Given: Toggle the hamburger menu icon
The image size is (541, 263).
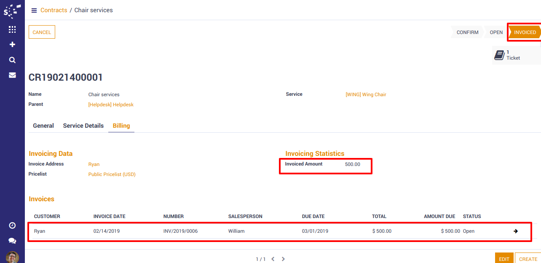Looking at the screenshot, I should [34, 10].
